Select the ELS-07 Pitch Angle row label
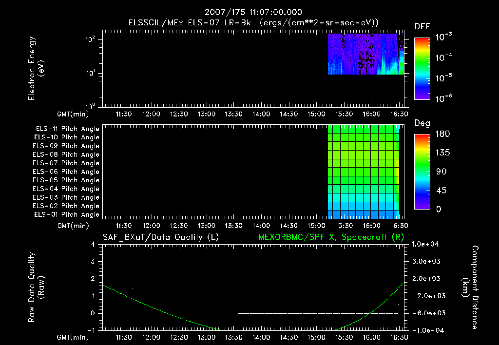499x345 pixels. click(66, 163)
